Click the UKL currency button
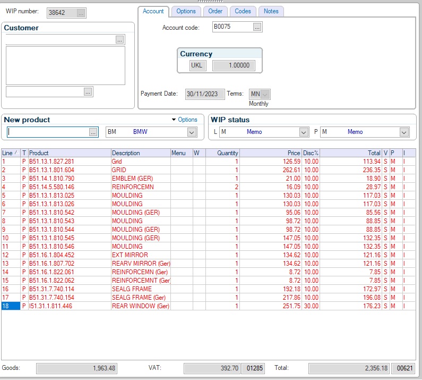This screenshot has width=422, height=380. [197, 66]
